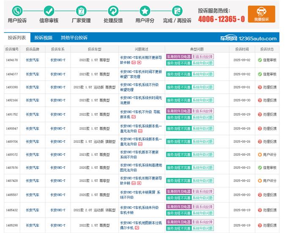Click 用户评分 status icon for complaint 1487428

pos(260,181)
